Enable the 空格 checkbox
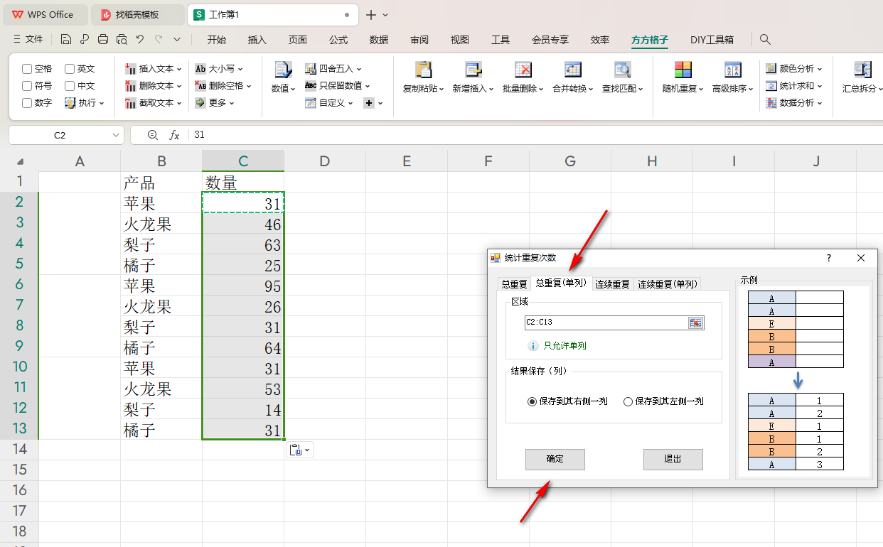 27,69
